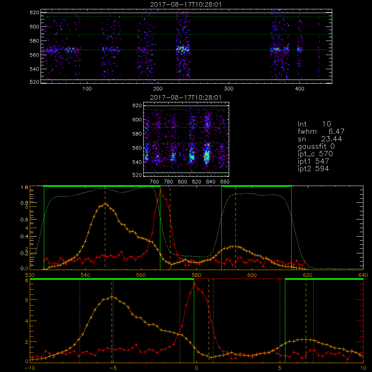Click y-axis label 580 on top spectrogram
Screen dimensions: 372x372
click(x=34, y=41)
